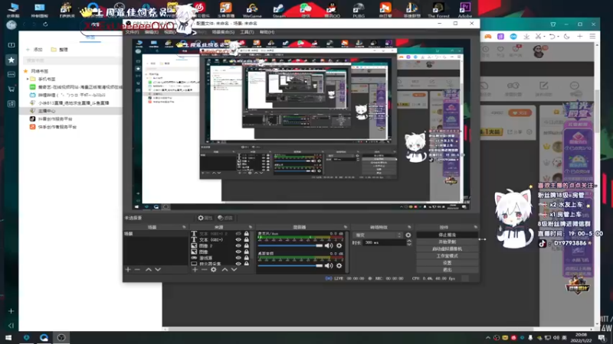613x344 pixels.
Task: Open the 帮助(H) menu in OBS
Action: (267, 32)
